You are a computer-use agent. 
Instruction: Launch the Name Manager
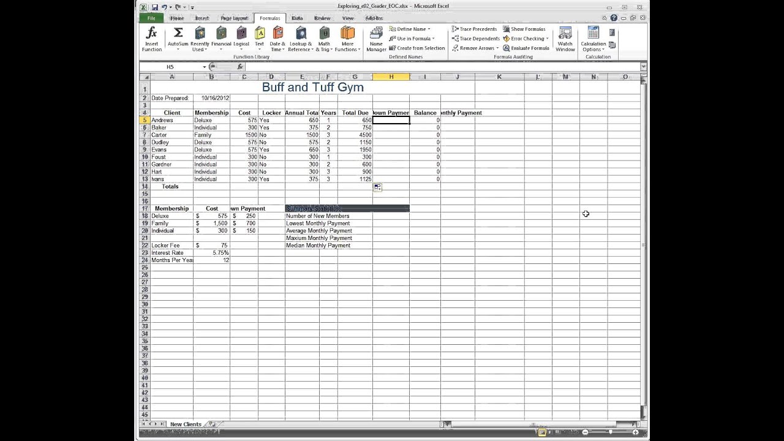click(376, 39)
